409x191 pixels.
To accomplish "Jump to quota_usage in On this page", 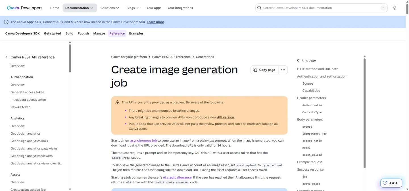I will (311, 184).
